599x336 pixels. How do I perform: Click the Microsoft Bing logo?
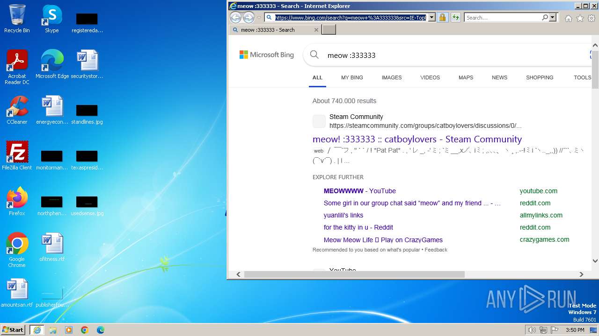coord(267,55)
